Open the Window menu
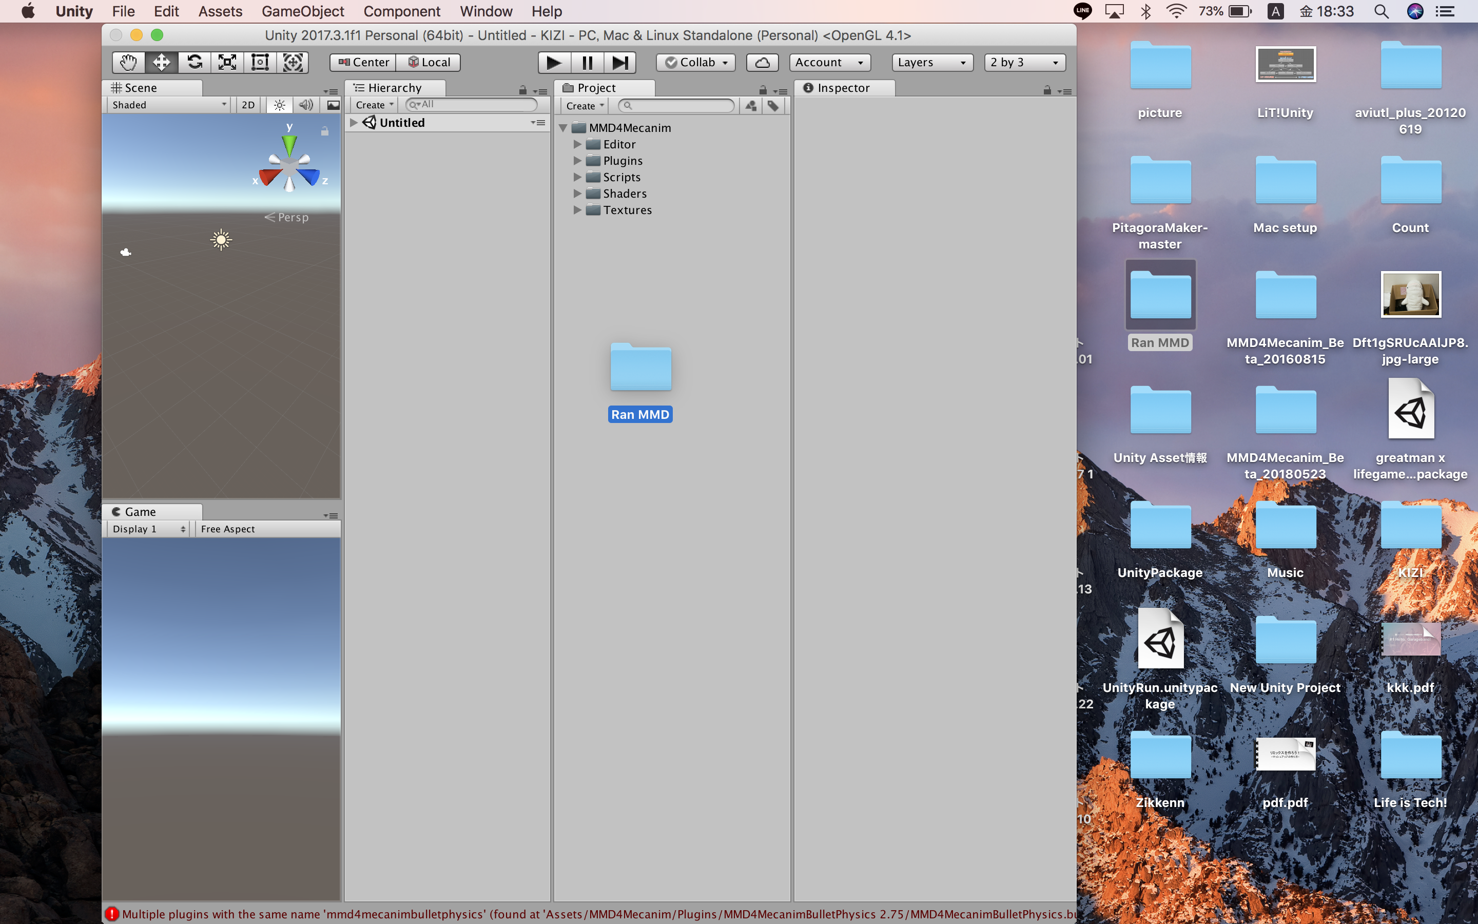Image resolution: width=1478 pixels, height=924 pixels. click(486, 11)
